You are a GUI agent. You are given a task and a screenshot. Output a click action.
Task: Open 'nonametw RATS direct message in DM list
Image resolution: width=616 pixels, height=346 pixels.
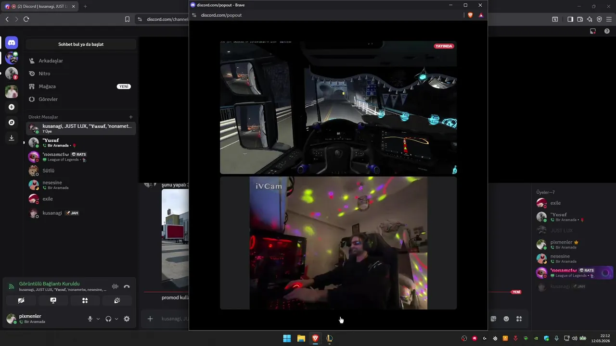point(81,157)
